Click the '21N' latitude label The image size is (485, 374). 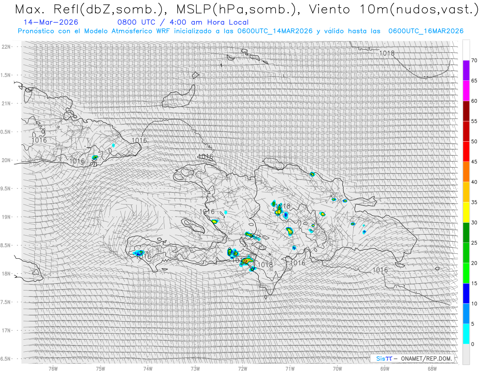click(6, 103)
